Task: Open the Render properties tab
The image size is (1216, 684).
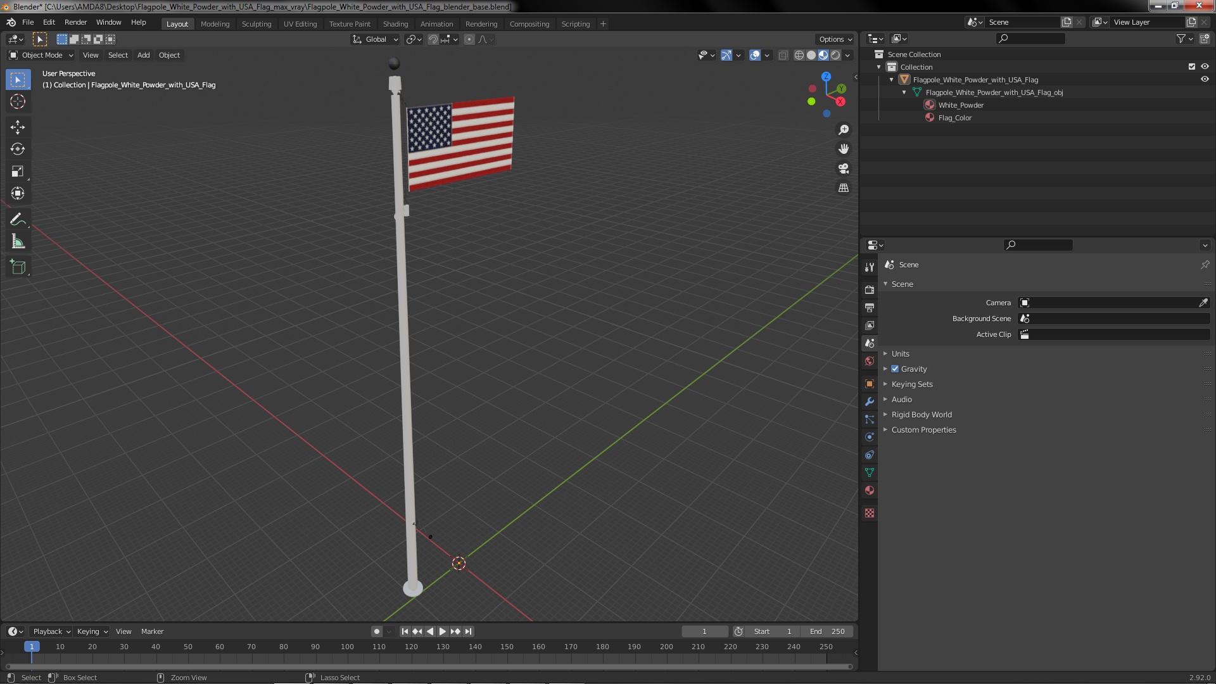Action: click(x=870, y=289)
